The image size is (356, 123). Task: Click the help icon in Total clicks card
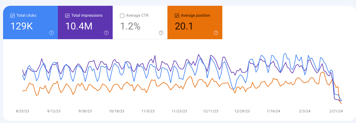coord(51,33)
